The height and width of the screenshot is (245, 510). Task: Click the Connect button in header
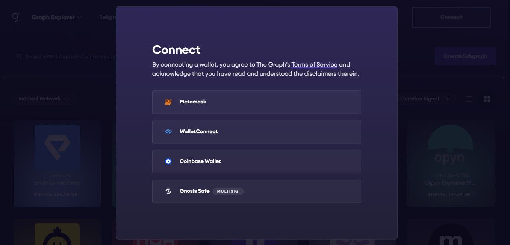tap(451, 17)
